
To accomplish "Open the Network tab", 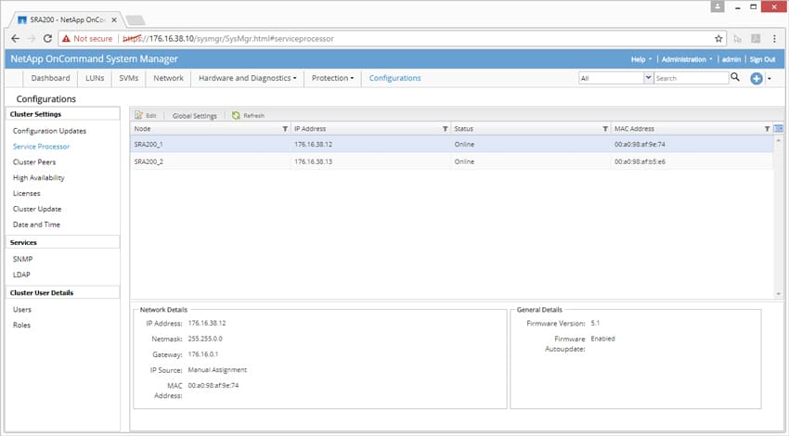I will pyautogui.click(x=168, y=78).
